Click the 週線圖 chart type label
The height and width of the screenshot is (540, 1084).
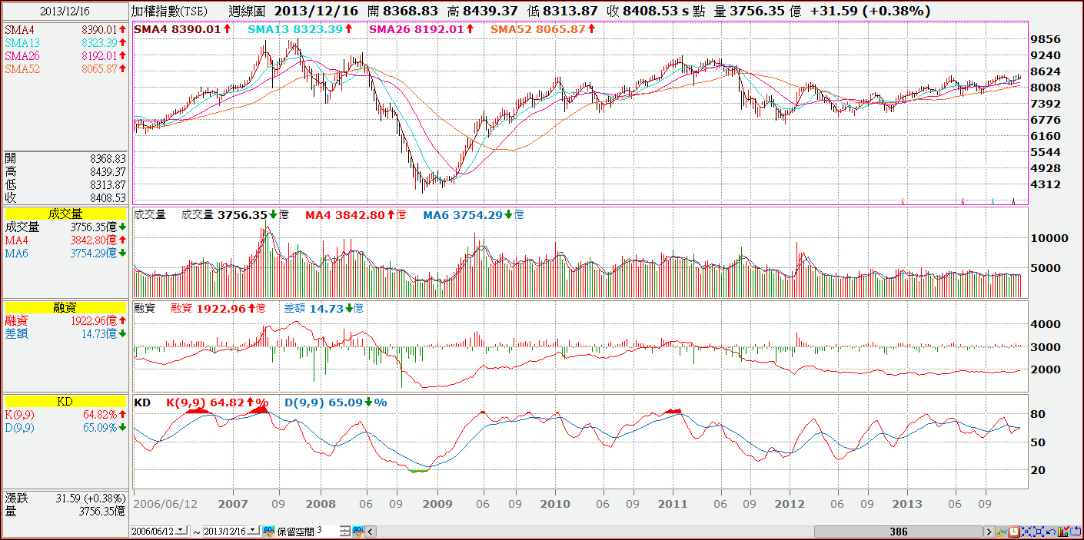248,12
